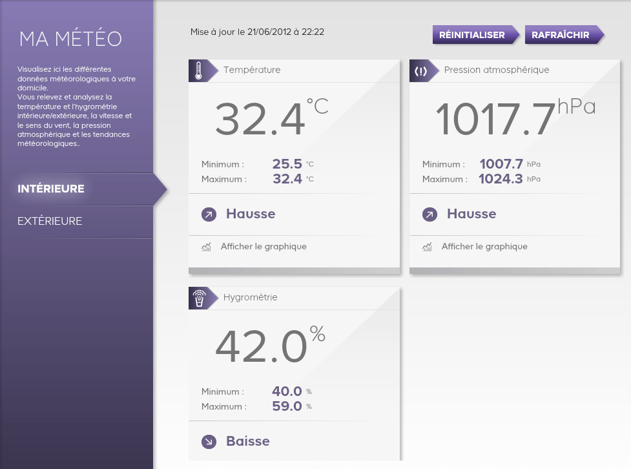Click the thermometer icon on Température card
The width and height of the screenshot is (631, 469).
(x=198, y=70)
